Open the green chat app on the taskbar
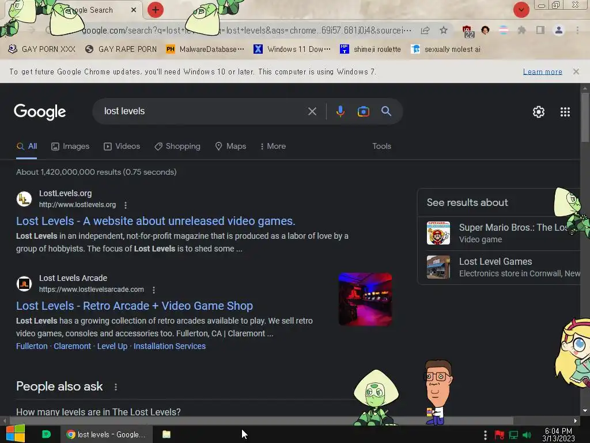The image size is (590, 443). (46, 434)
